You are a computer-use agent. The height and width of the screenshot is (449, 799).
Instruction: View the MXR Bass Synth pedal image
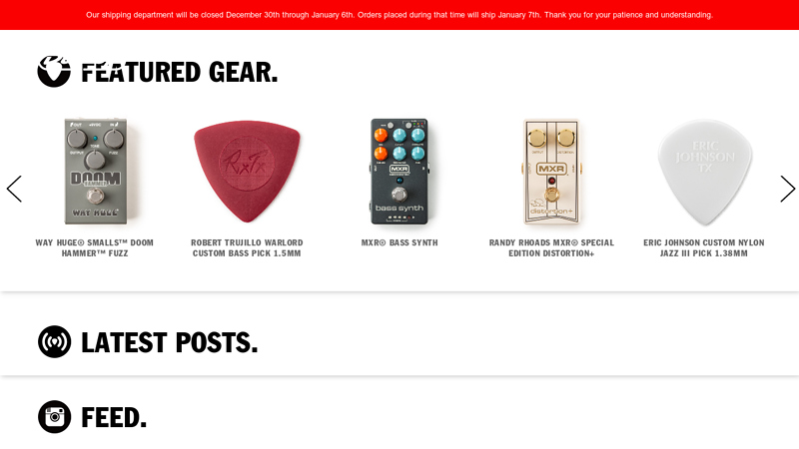pos(399,172)
